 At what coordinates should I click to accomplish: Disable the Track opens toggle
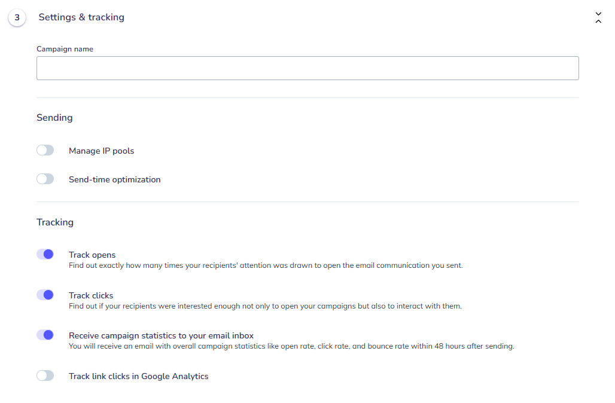click(45, 255)
